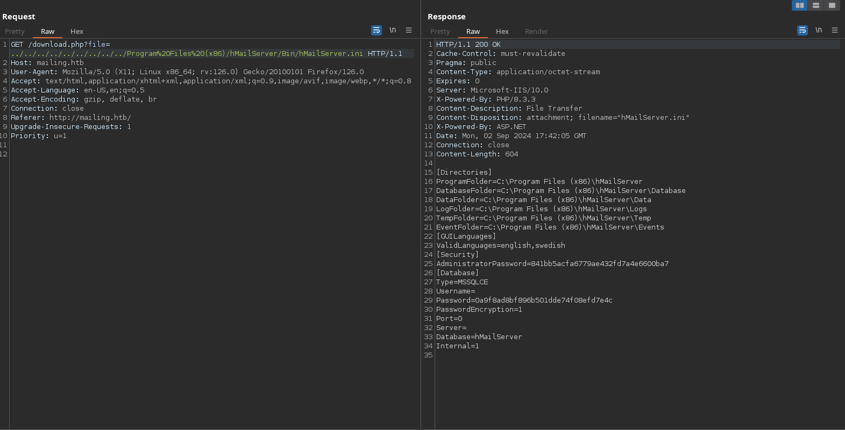845x430 pixels.
Task: Click the Content-Disposition attachment filename line
Action: pyautogui.click(x=563, y=118)
